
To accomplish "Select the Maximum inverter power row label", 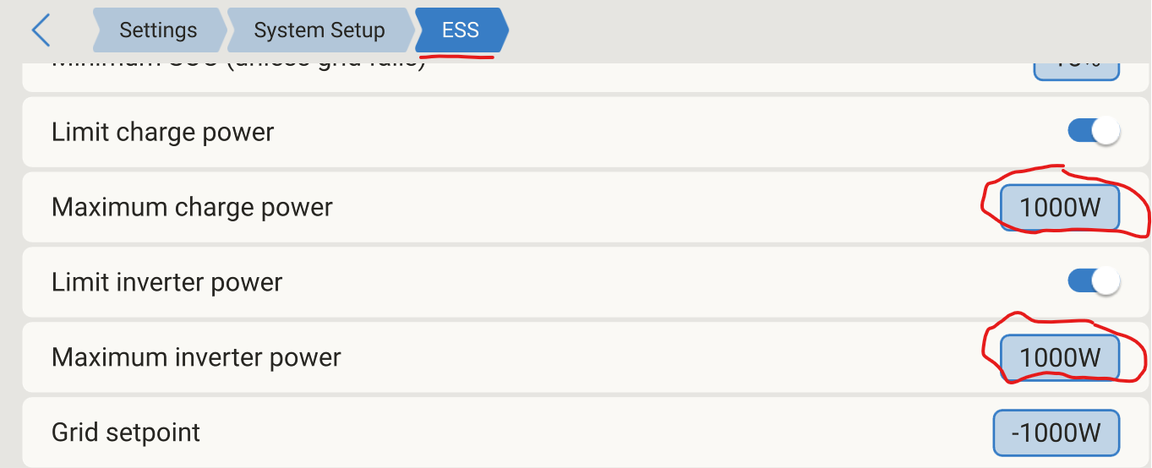I will tap(196, 357).
